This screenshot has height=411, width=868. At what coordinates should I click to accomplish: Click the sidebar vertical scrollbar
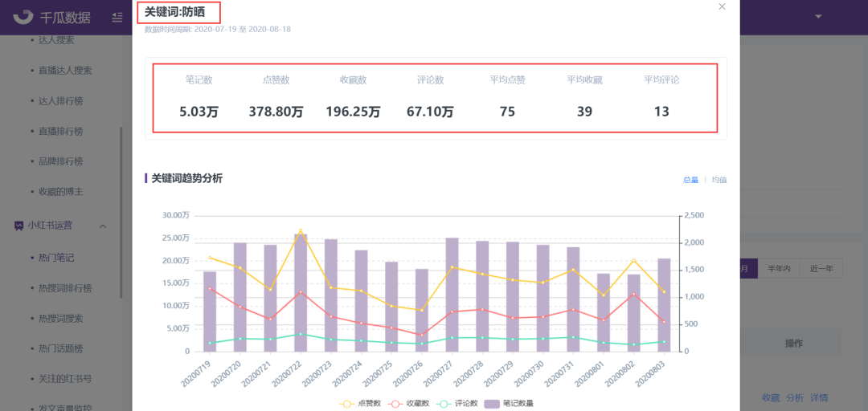coord(121,212)
